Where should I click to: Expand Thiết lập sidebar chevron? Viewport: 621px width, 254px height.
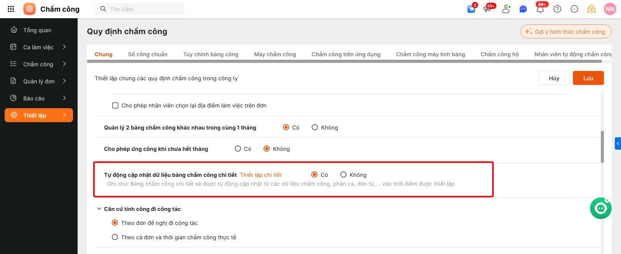tap(64, 115)
